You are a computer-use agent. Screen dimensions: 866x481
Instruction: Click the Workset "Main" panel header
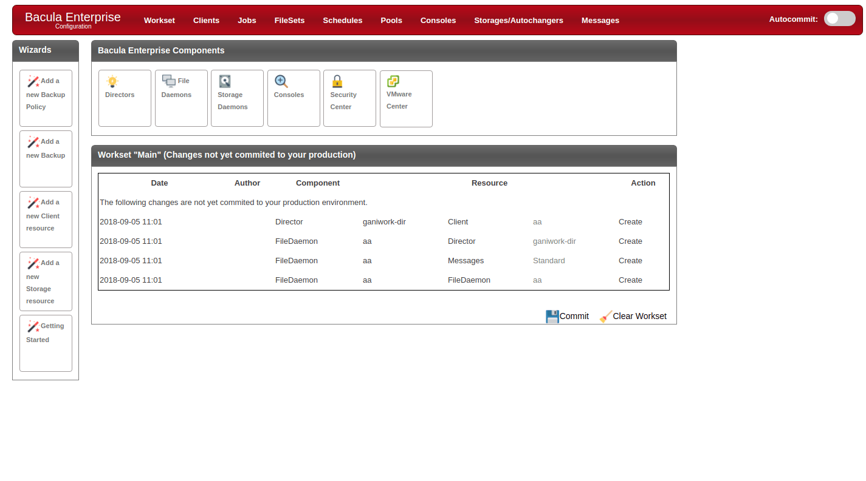[384, 155]
